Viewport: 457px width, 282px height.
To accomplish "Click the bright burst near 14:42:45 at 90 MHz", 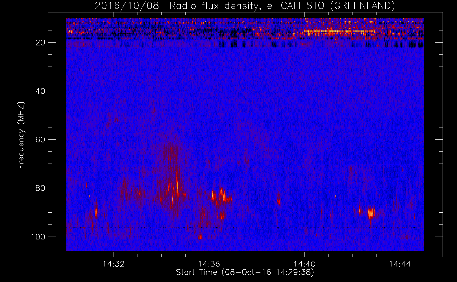I will click(x=371, y=213).
